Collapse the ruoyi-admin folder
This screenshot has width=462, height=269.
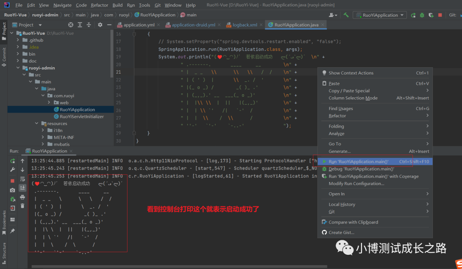pos(18,68)
